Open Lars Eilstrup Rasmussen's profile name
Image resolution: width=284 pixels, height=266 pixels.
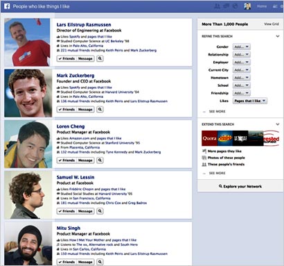[x=84, y=25]
